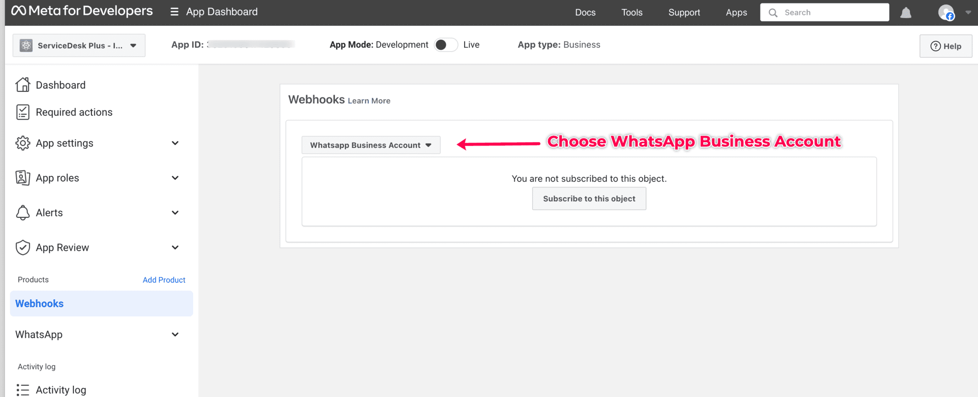978x397 pixels.
Task: Click the App Dashboard title text
Action: (x=222, y=12)
